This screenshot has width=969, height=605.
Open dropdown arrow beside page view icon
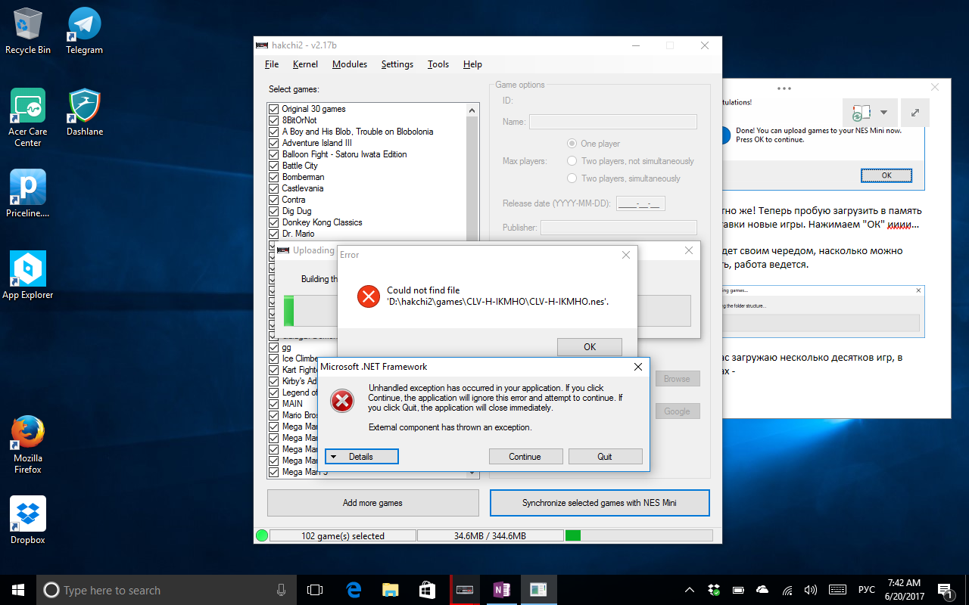[x=884, y=113]
